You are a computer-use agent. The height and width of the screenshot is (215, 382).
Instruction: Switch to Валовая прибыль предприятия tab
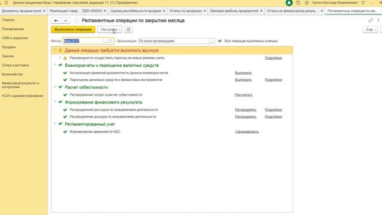point(235,11)
